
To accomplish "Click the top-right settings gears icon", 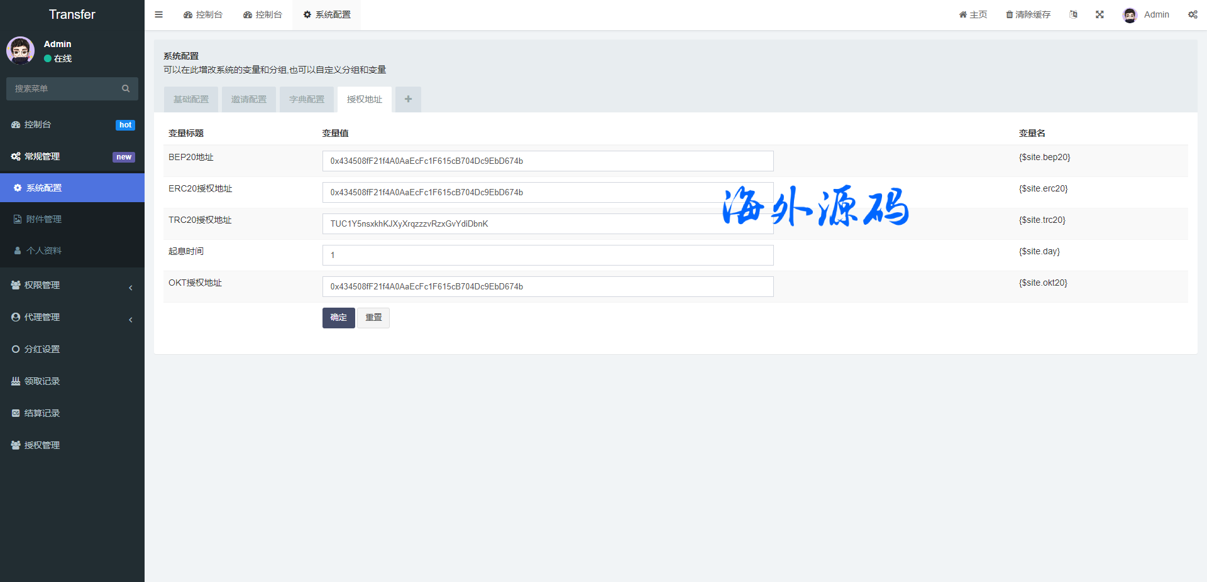I will [x=1193, y=14].
